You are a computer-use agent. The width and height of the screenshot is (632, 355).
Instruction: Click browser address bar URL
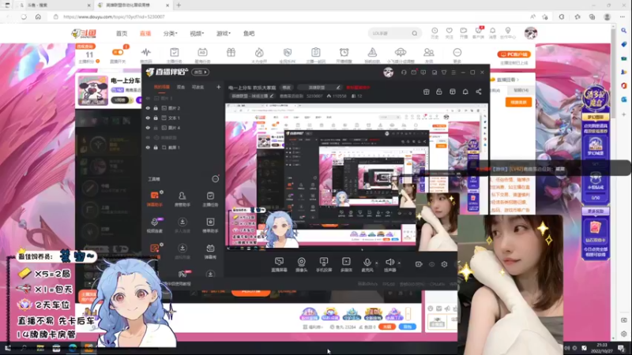coord(114,17)
